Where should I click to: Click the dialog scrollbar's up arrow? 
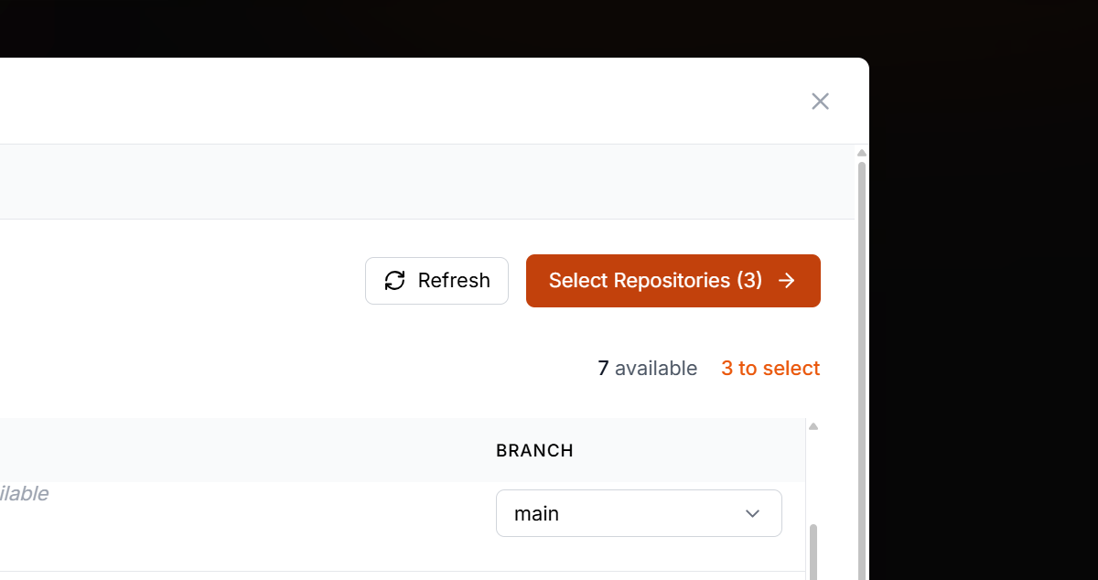click(862, 152)
